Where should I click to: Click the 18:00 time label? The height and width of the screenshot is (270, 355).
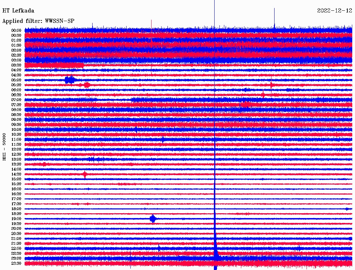pyautogui.click(x=16, y=209)
